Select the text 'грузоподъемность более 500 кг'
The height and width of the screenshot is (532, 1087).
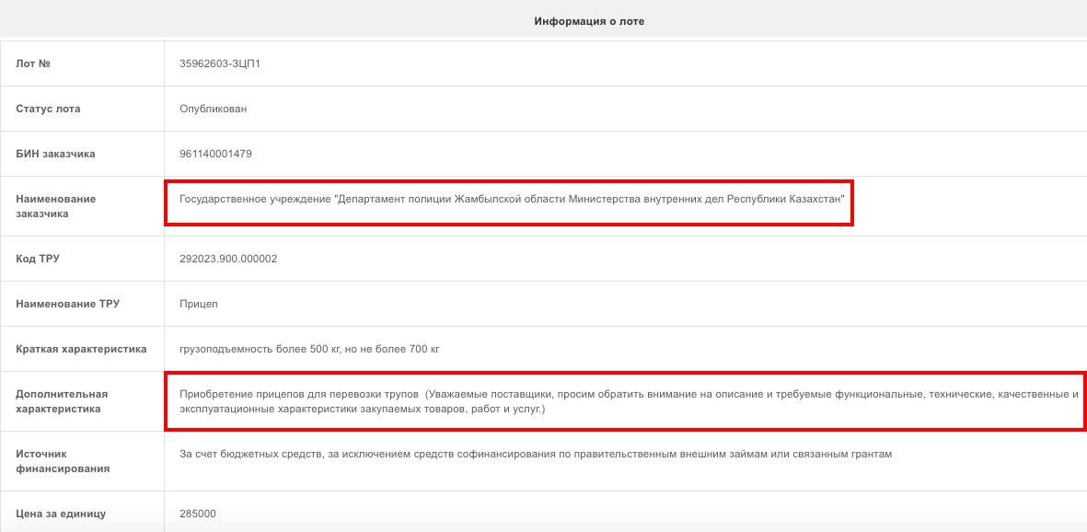(x=260, y=349)
